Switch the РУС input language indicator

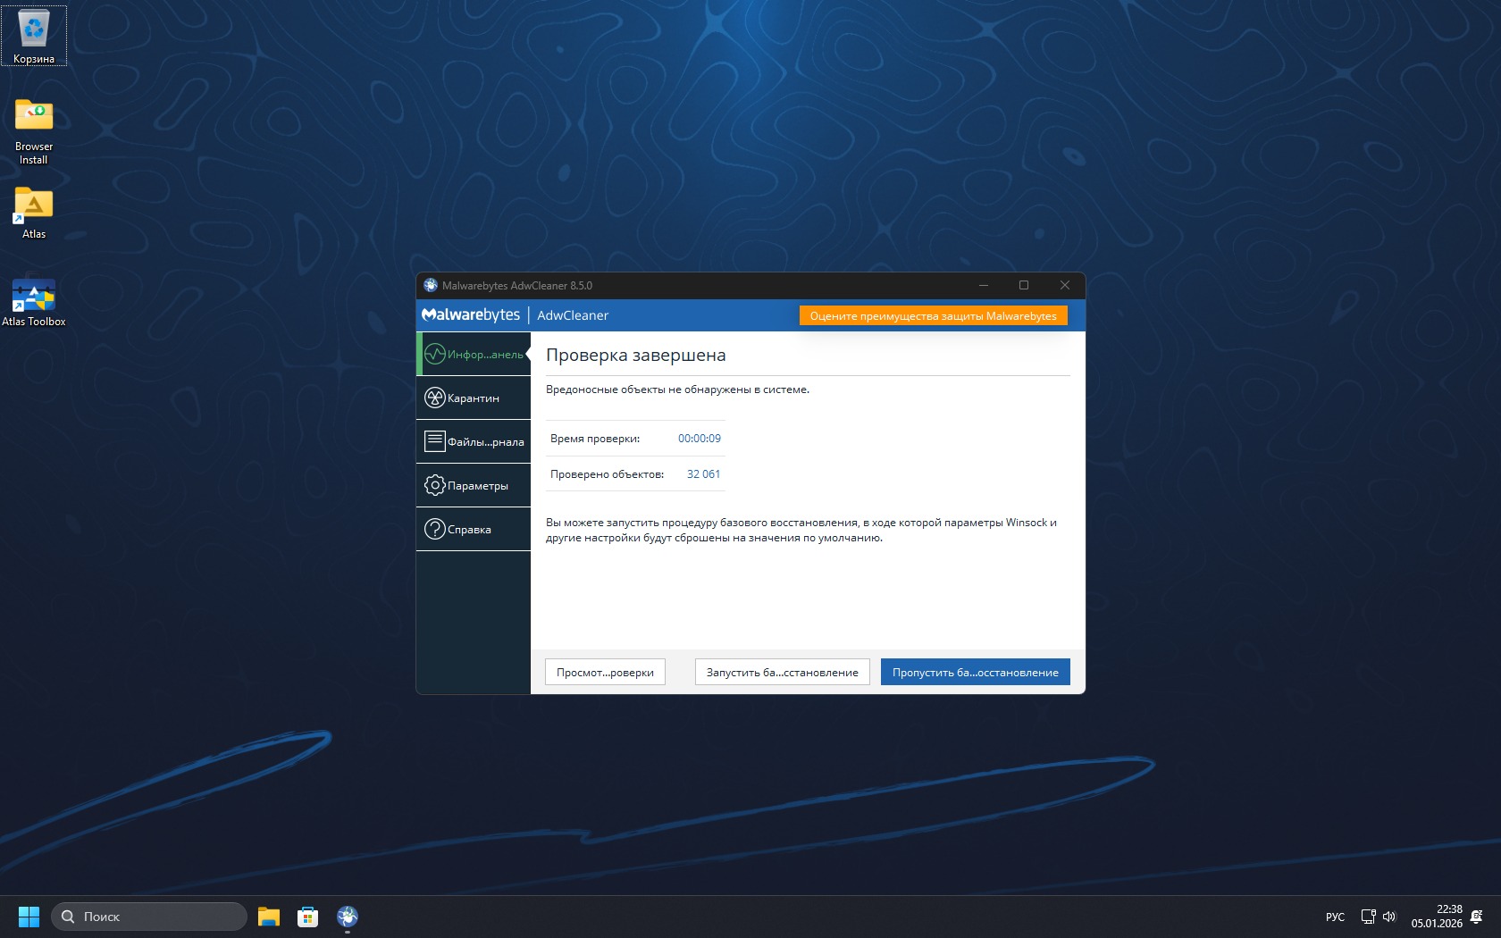pos(1335,917)
